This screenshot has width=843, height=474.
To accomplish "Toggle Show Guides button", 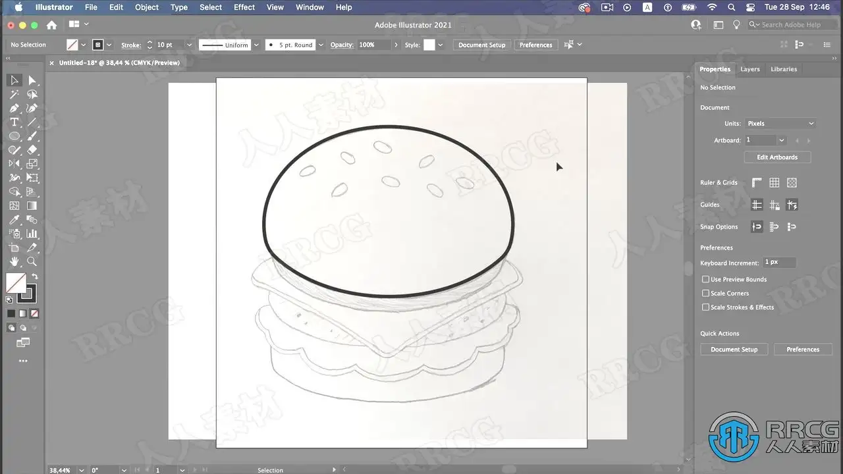I will [x=757, y=205].
